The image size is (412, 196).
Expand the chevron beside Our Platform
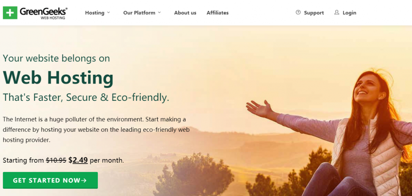(x=159, y=12)
